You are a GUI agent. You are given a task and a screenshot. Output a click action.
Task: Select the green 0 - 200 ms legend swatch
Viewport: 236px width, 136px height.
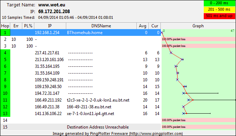point(219,3)
